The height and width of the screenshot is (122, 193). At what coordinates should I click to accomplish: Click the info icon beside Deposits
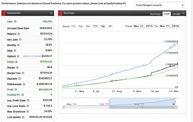pos(19,79)
